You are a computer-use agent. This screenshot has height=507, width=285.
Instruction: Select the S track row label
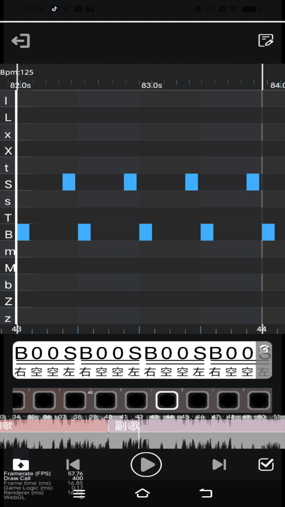coord(8,184)
